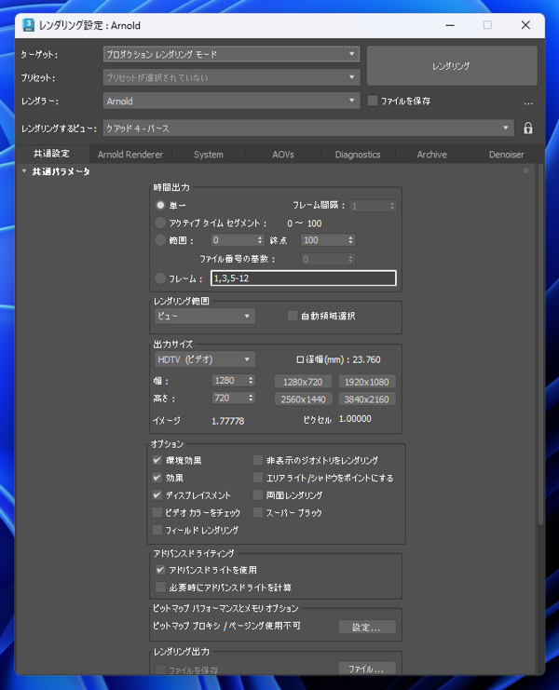Select the 範囲 radio button
Screen dimensions: 559x690
coord(160,240)
